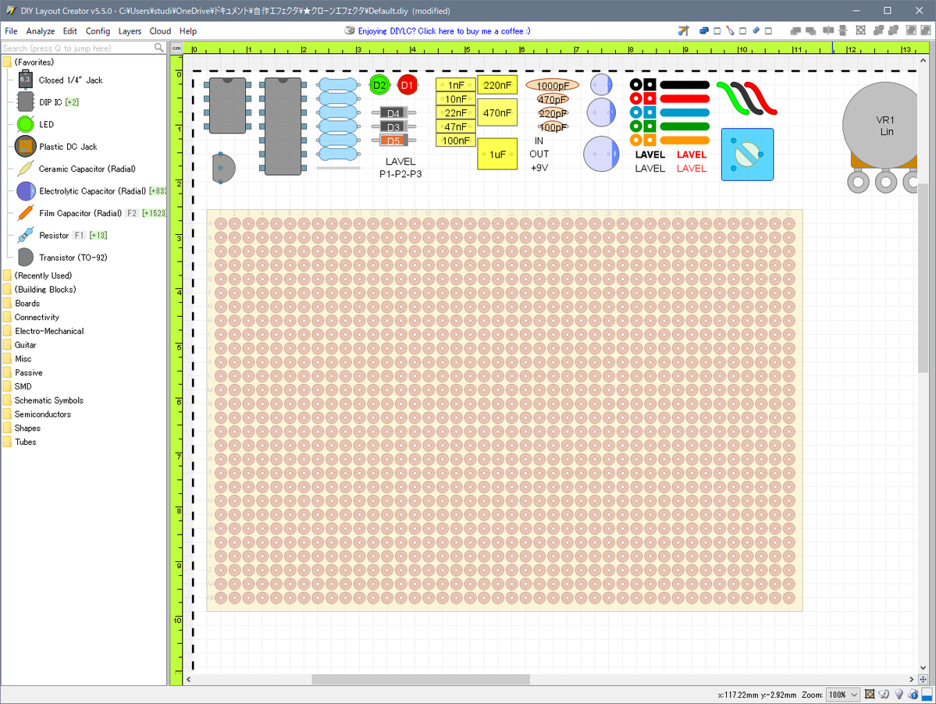Expand the Connectivity folder
This screenshot has width=936, height=704.
pyautogui.click(x=31, y=318)
